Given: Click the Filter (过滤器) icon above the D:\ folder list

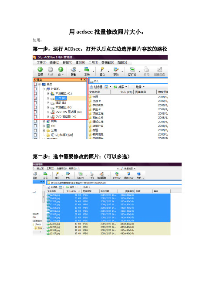Looking at the screenshot, I should coord(91,87).
